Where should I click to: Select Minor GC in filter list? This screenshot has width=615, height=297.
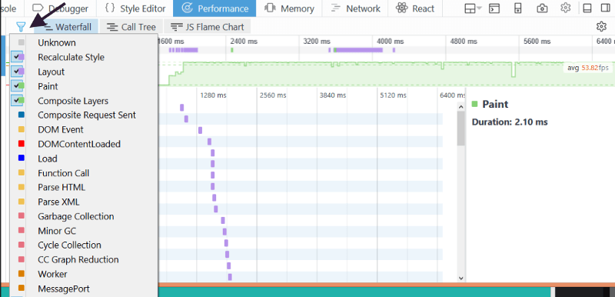84,231
